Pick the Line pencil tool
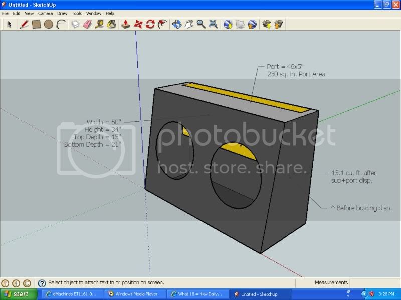This screenshot has height=300, width=401. 24,24
